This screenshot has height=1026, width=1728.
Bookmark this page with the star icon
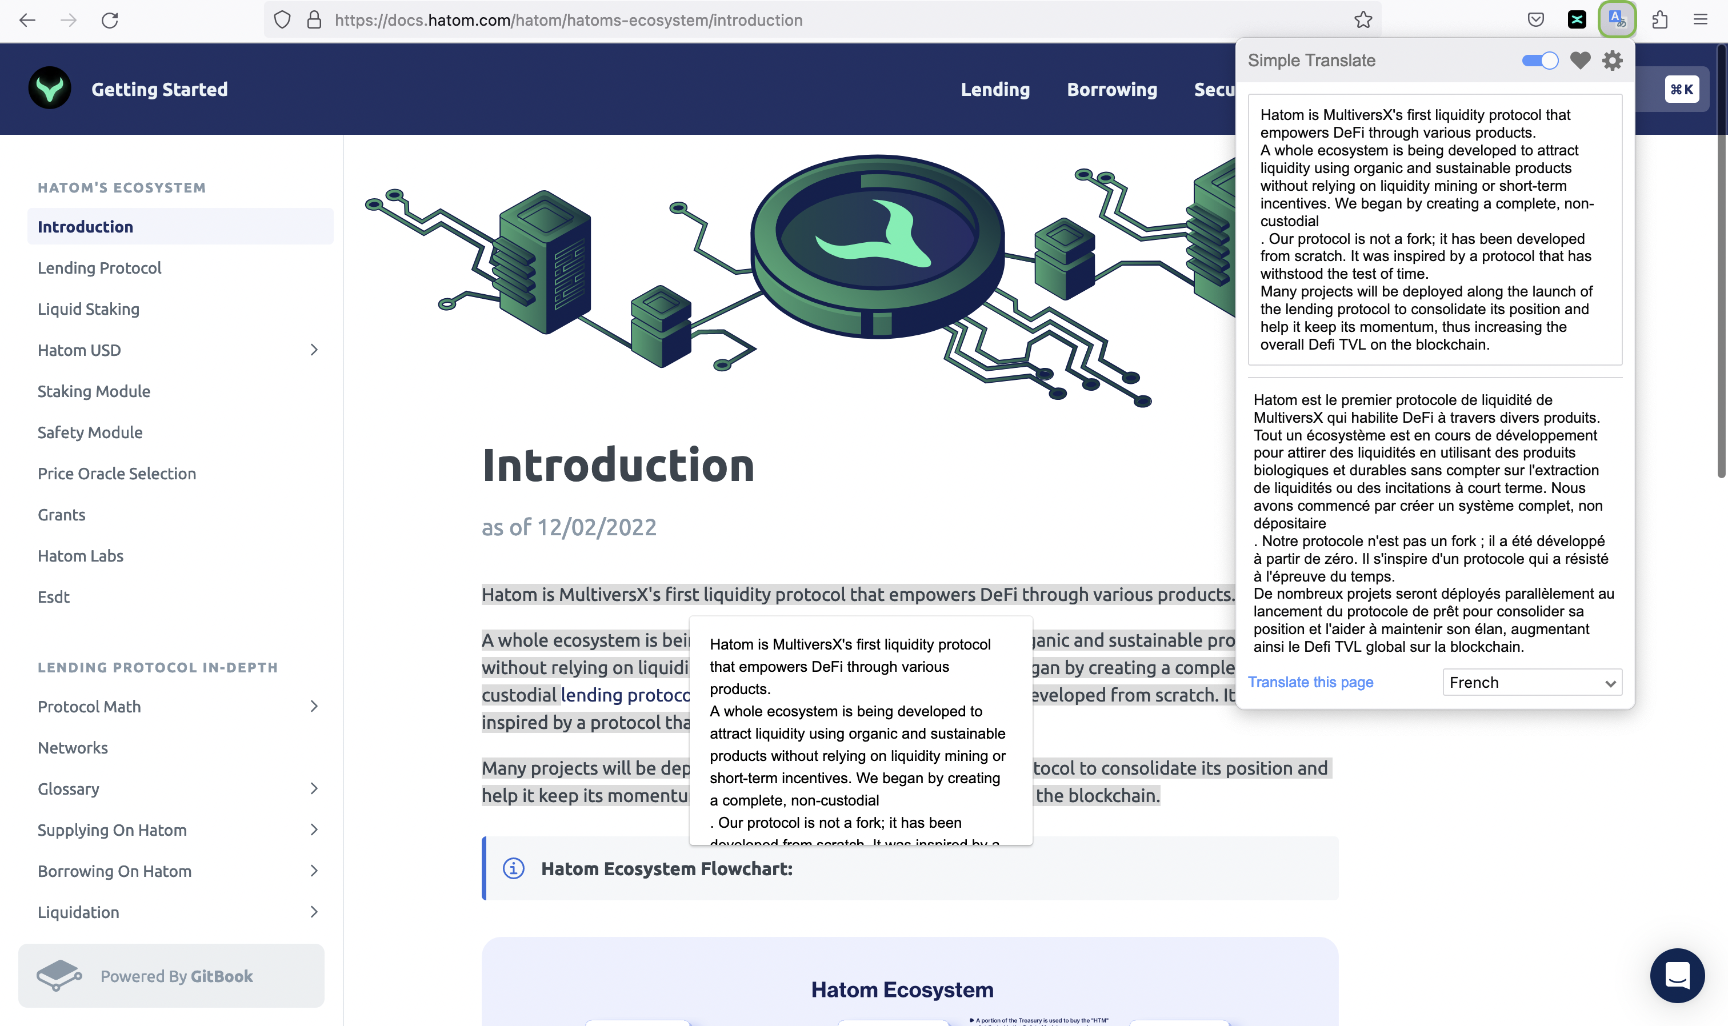(x=1363, y=20)
